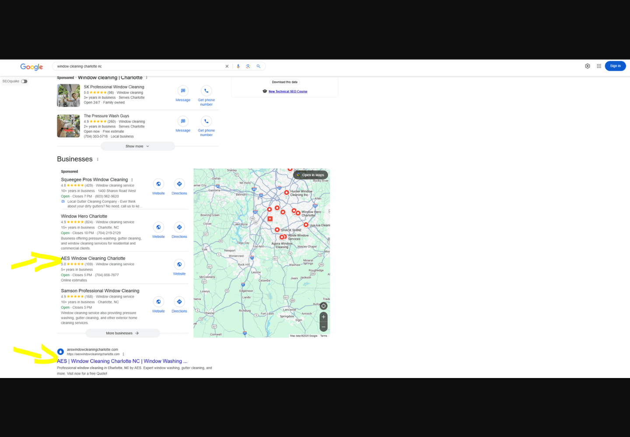Open options menu for Squeegee Pros listing
This screenshot has height=437, width=630.
point(132,180)
